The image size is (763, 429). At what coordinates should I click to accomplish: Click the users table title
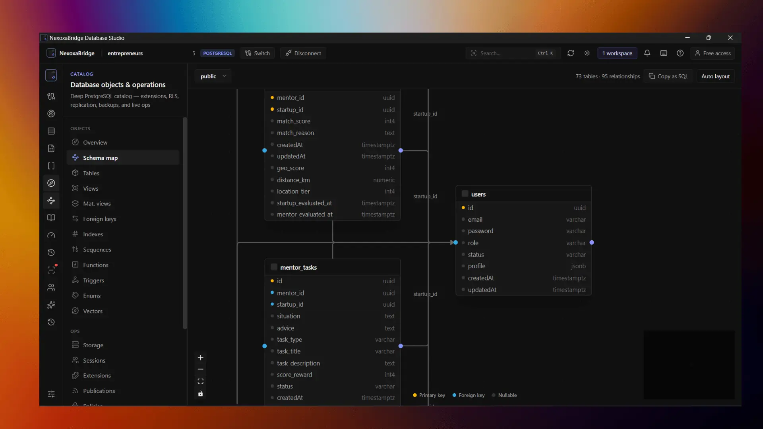click(x=478, y=194)
